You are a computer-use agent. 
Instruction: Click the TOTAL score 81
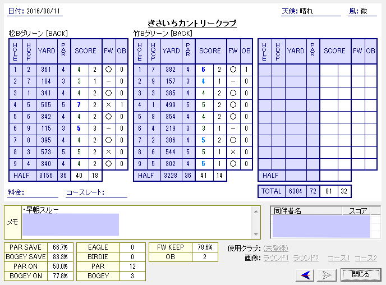pyautogui.click(x=329, y=191)
